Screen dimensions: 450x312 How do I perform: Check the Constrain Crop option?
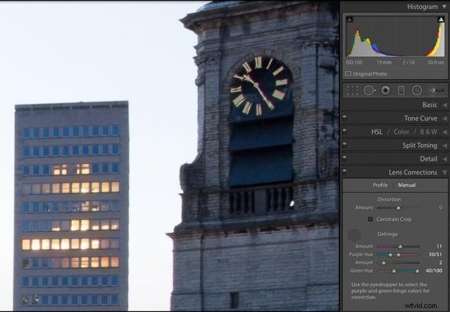370,219
